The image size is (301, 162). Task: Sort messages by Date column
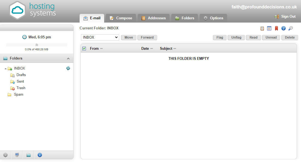[x=145, y=49]
